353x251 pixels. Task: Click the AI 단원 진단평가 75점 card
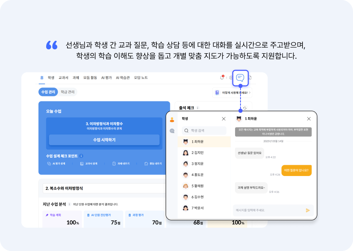click(x=104, y=219)
